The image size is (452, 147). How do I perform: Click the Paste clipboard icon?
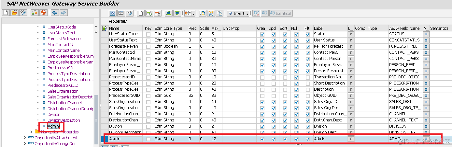tap(219, 13)
